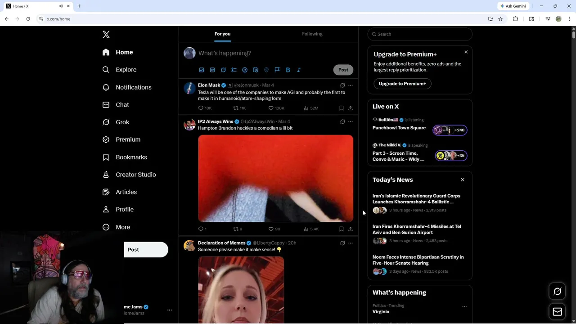Add a poll to the post
This screenshot has height=324, width=576.
click(x=234, y=70)
